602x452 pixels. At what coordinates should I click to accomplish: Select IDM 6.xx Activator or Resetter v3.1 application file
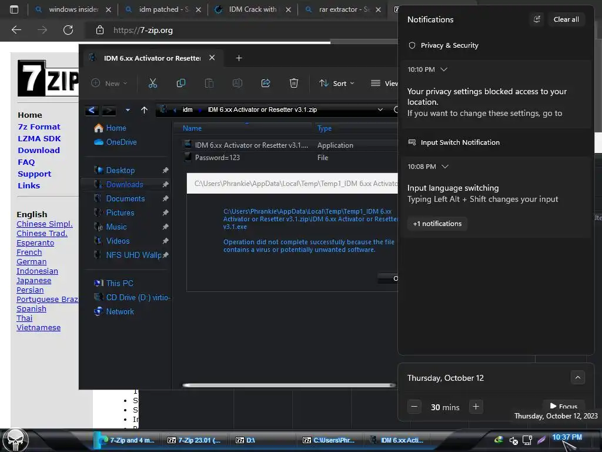(251, 145)
